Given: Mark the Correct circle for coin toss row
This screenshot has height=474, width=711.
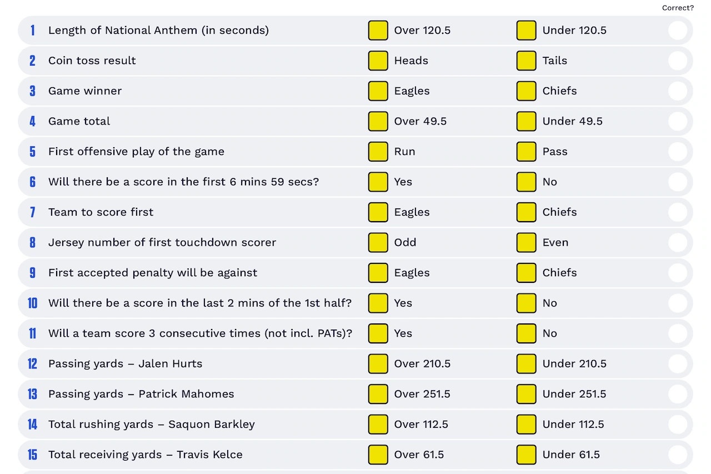Looking at the screenshot, I should click(x=678, y=61).
